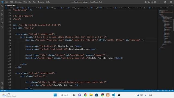Open the Explorer view in activity bar
This screenshot has width=174, height=98.
2,6
